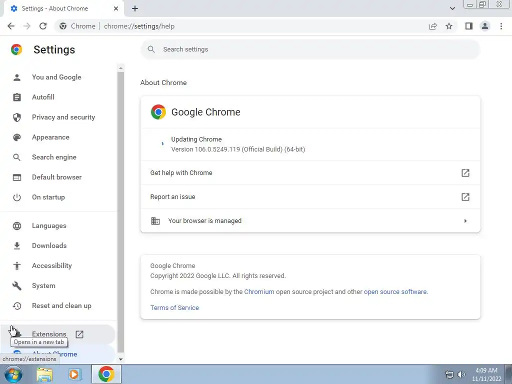Screen dimensions: 512x384
Task: Open a new tab with plus button
Action: pos(135,8)
